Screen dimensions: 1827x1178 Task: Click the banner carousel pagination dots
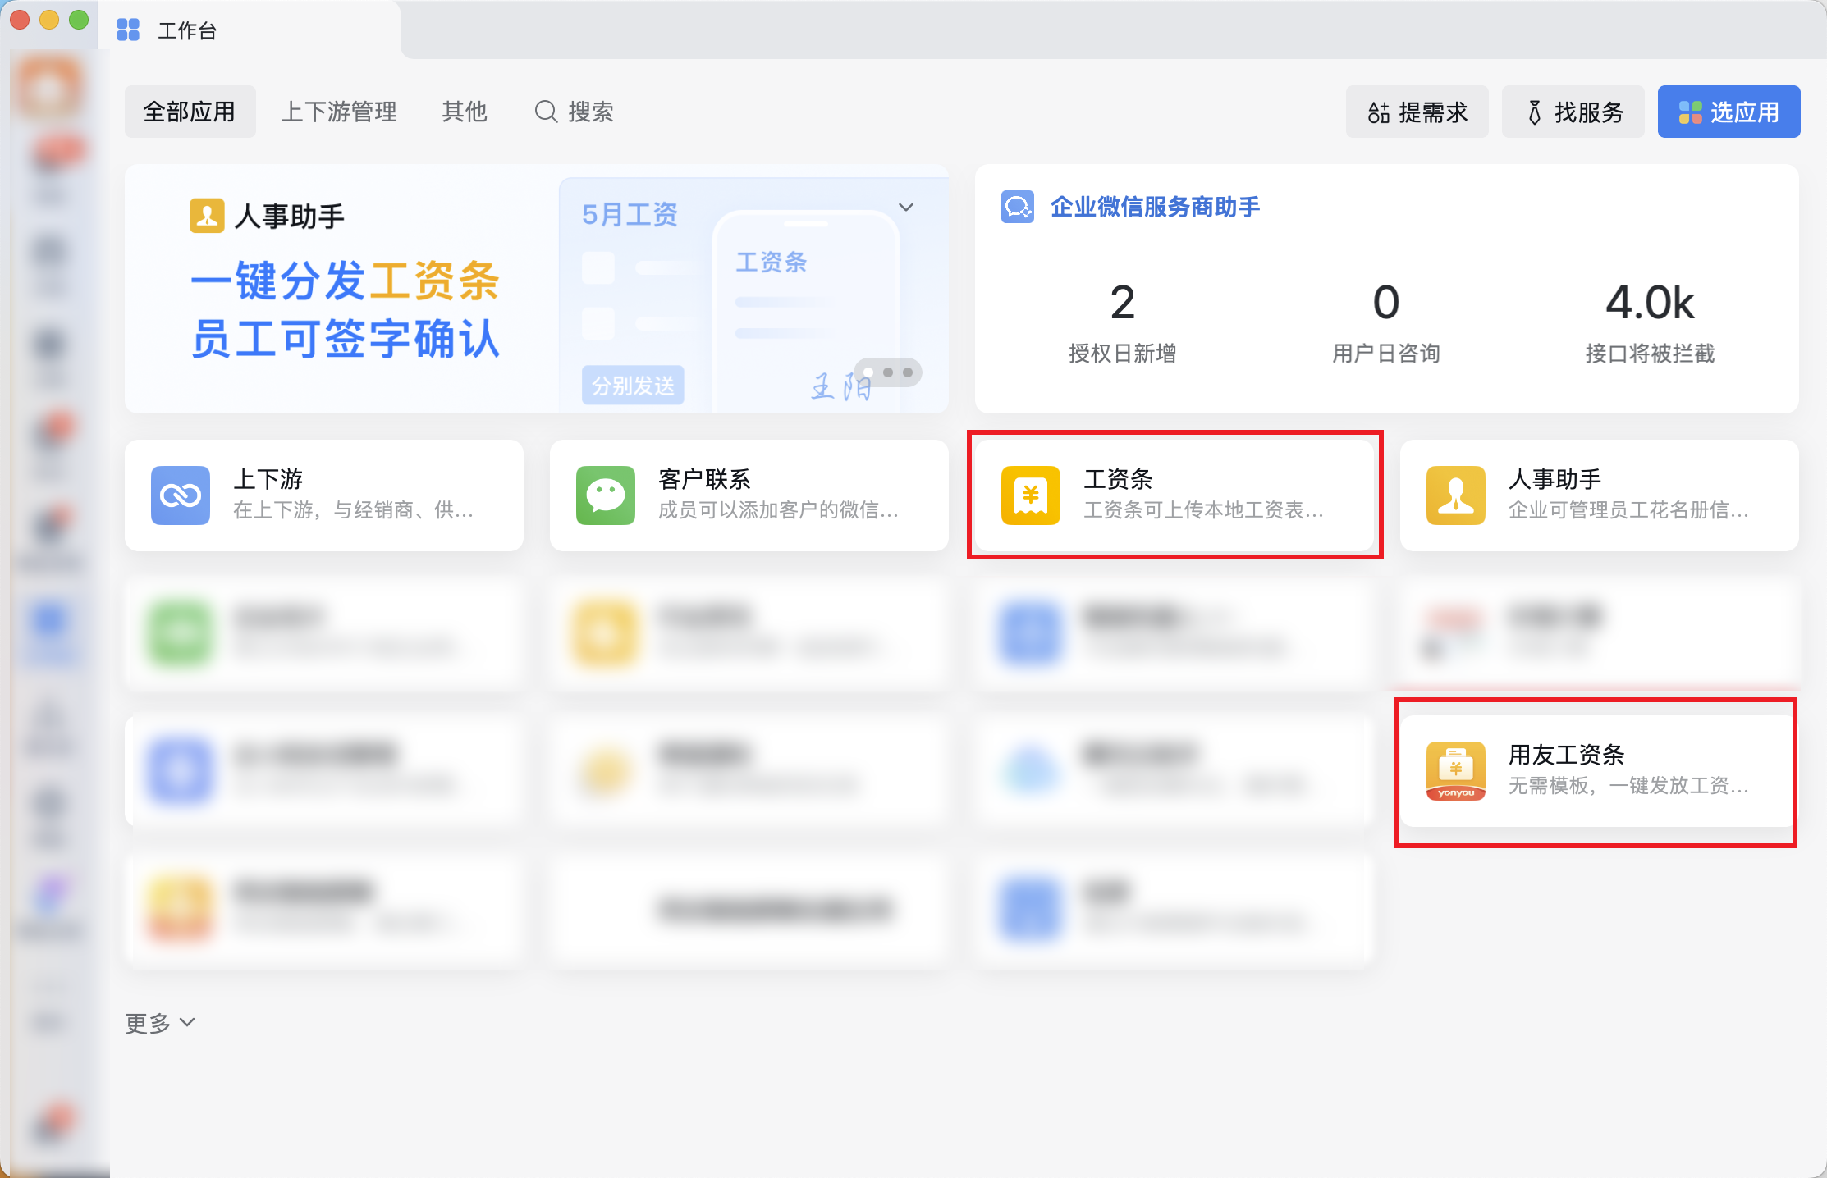pos(888,372)
